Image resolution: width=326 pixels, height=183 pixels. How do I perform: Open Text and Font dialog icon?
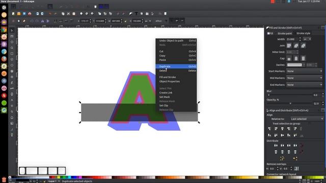pyautogui.click(x=136, y=14)
